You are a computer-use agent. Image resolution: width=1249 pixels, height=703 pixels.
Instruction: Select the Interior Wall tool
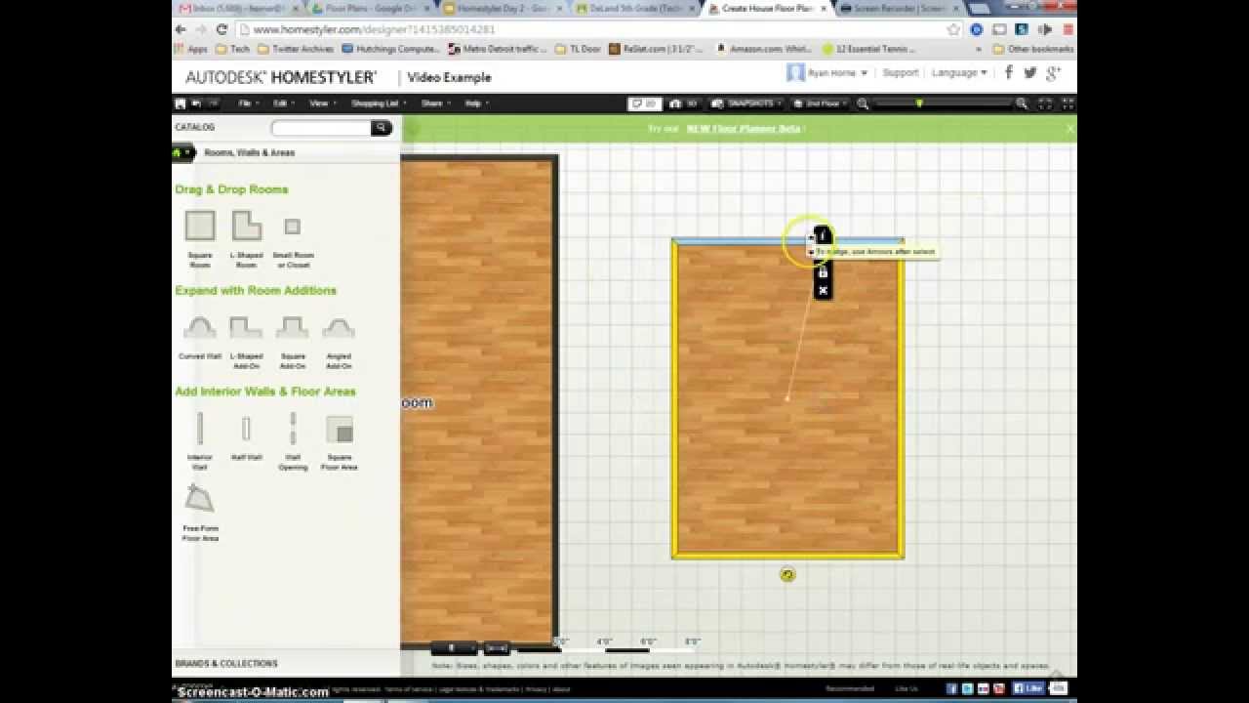200,429
